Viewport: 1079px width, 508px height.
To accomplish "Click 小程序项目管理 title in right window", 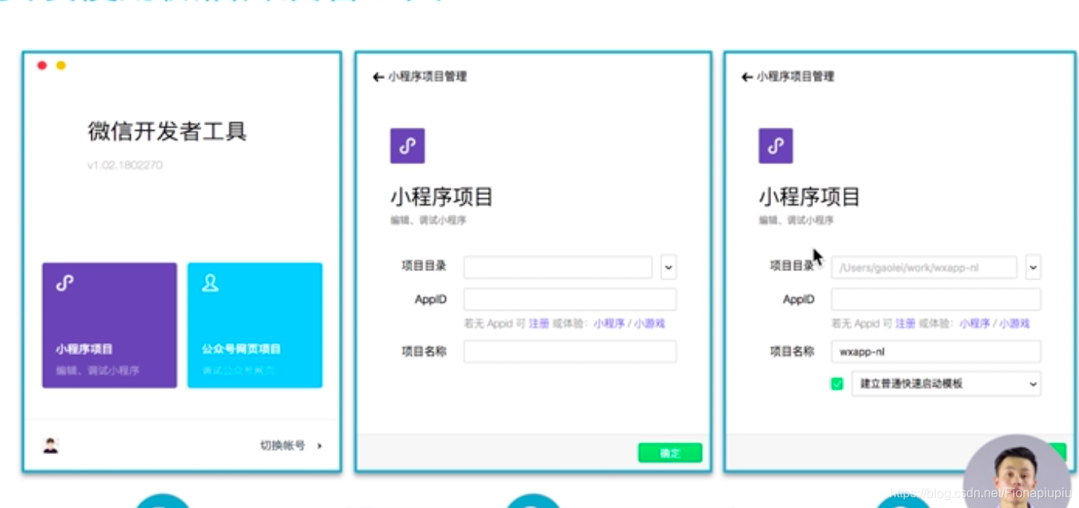I will (795, 77).
